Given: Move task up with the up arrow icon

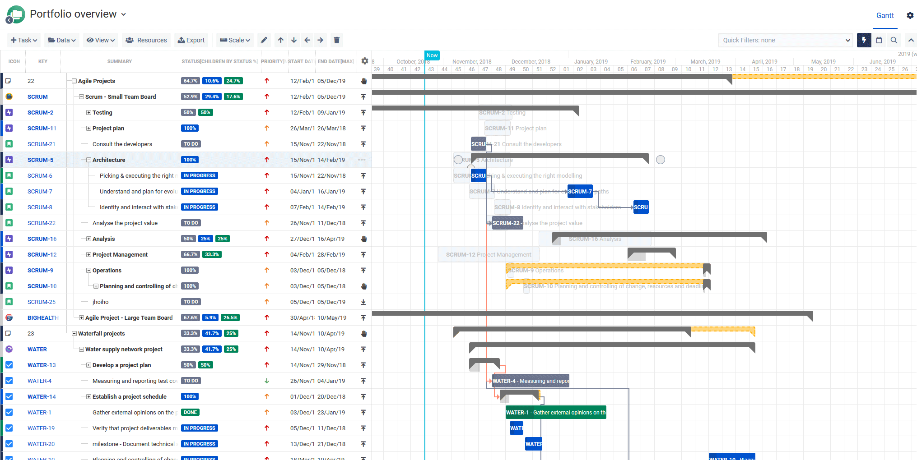Looking at the screenshot, I should pyautogui.click(x=281, y=40).
